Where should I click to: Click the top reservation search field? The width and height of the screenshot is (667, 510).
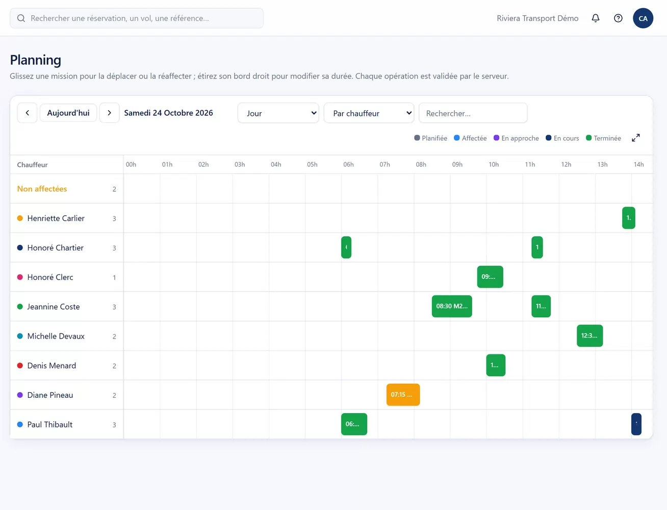[137, 18]
